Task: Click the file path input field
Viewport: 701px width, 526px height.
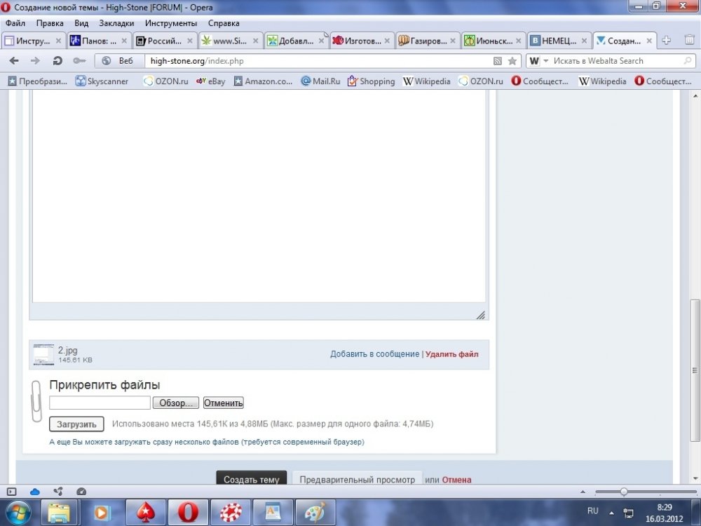Action: 100,403
